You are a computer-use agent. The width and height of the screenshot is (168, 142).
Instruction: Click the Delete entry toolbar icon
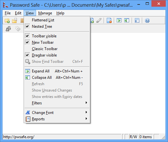tap(109, 20)
